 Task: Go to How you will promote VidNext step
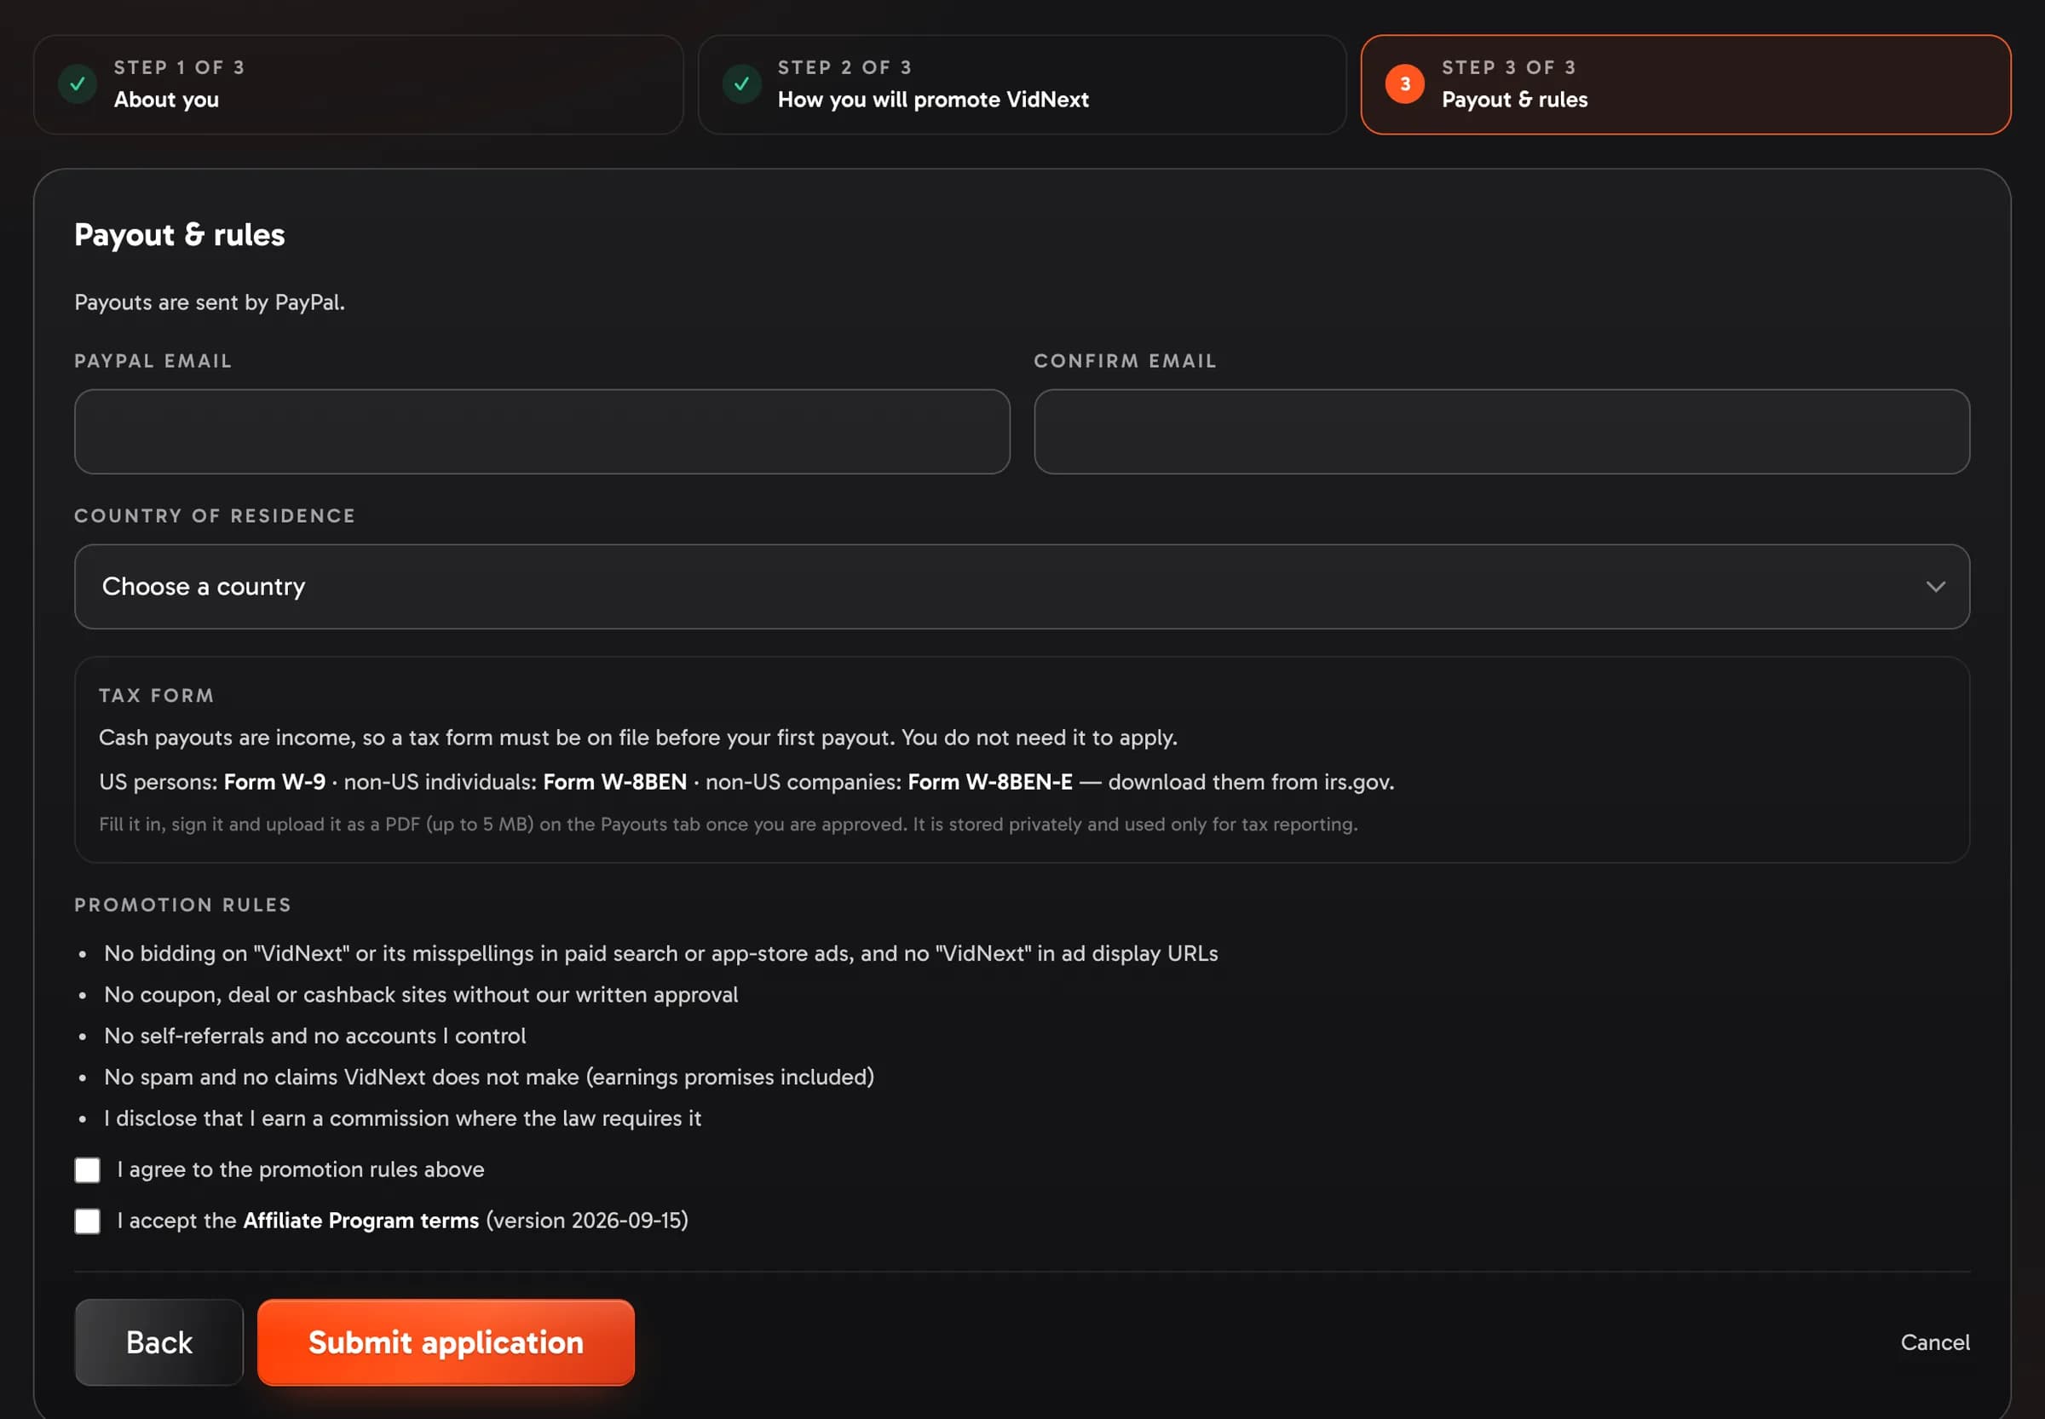[1022, 84]
